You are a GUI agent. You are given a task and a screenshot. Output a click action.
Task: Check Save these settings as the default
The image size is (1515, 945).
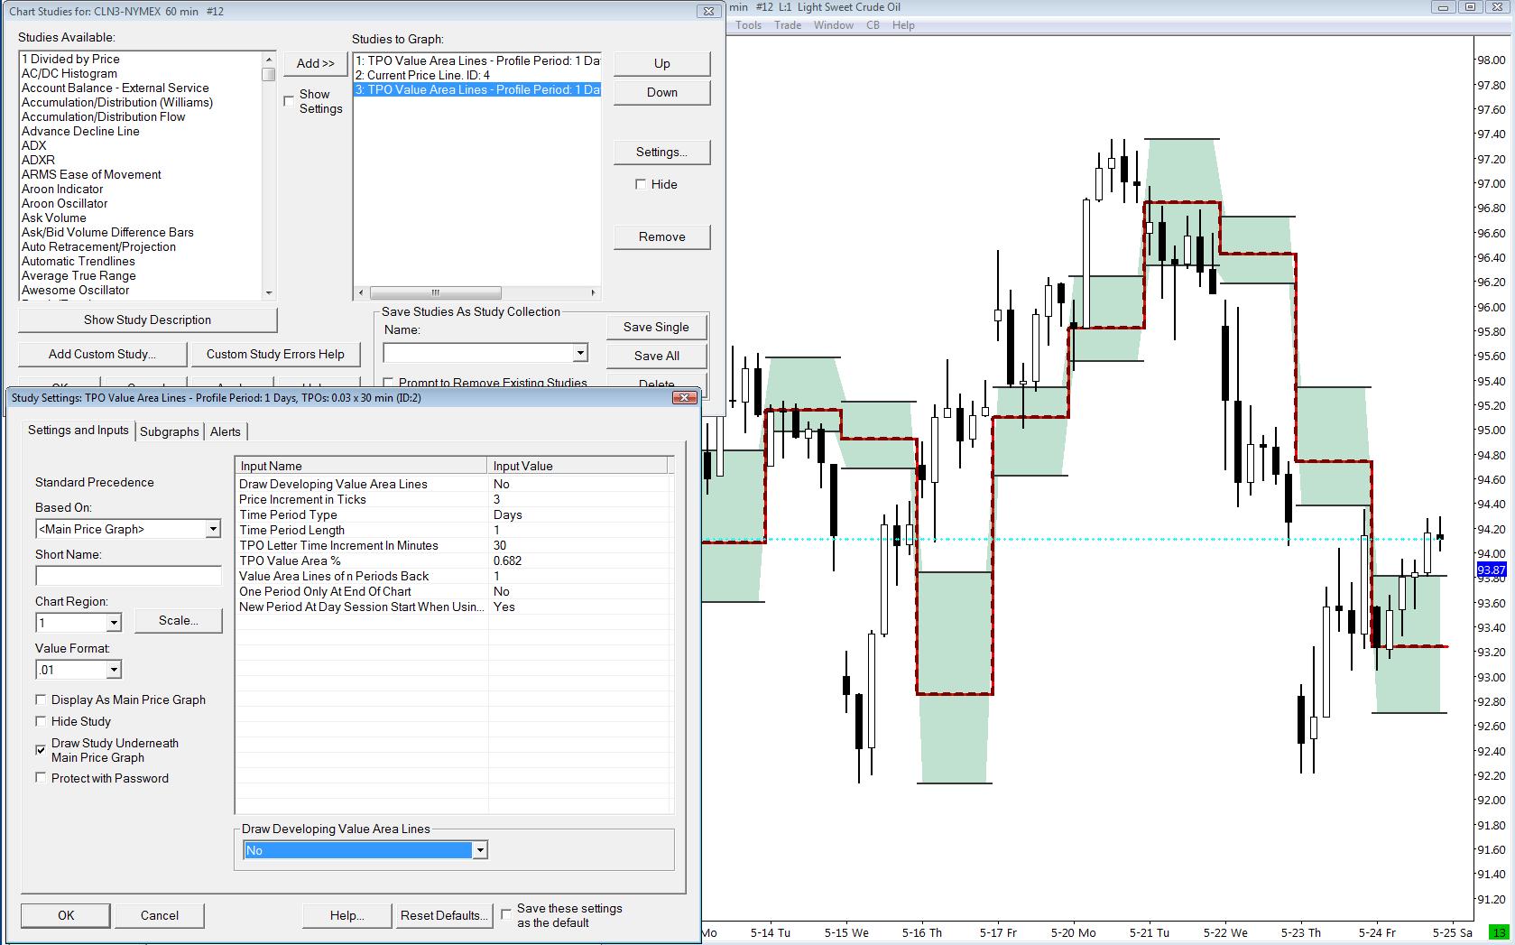pyautogui.click(x=506, y=914)
